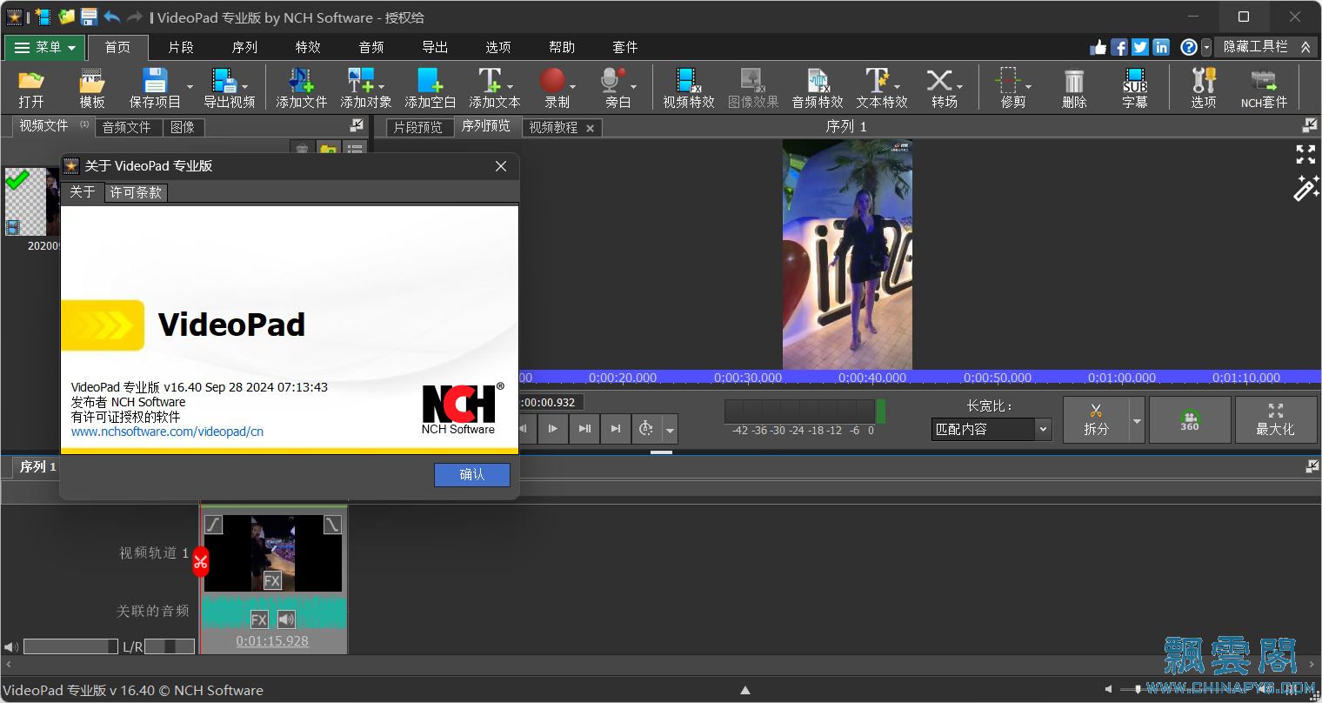The height and width of the screenshot is (703, 1322).
Task: Open 文本特效 text effects
Action: click(x=877, y=80)
